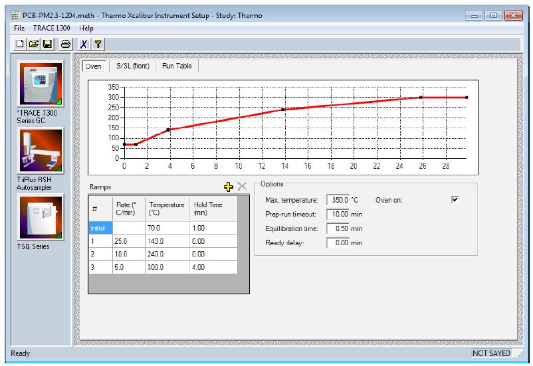This screenshot has height=366, width=533.
Task: Click the Help question mark toolbar icon
Action: coord(98,44)
